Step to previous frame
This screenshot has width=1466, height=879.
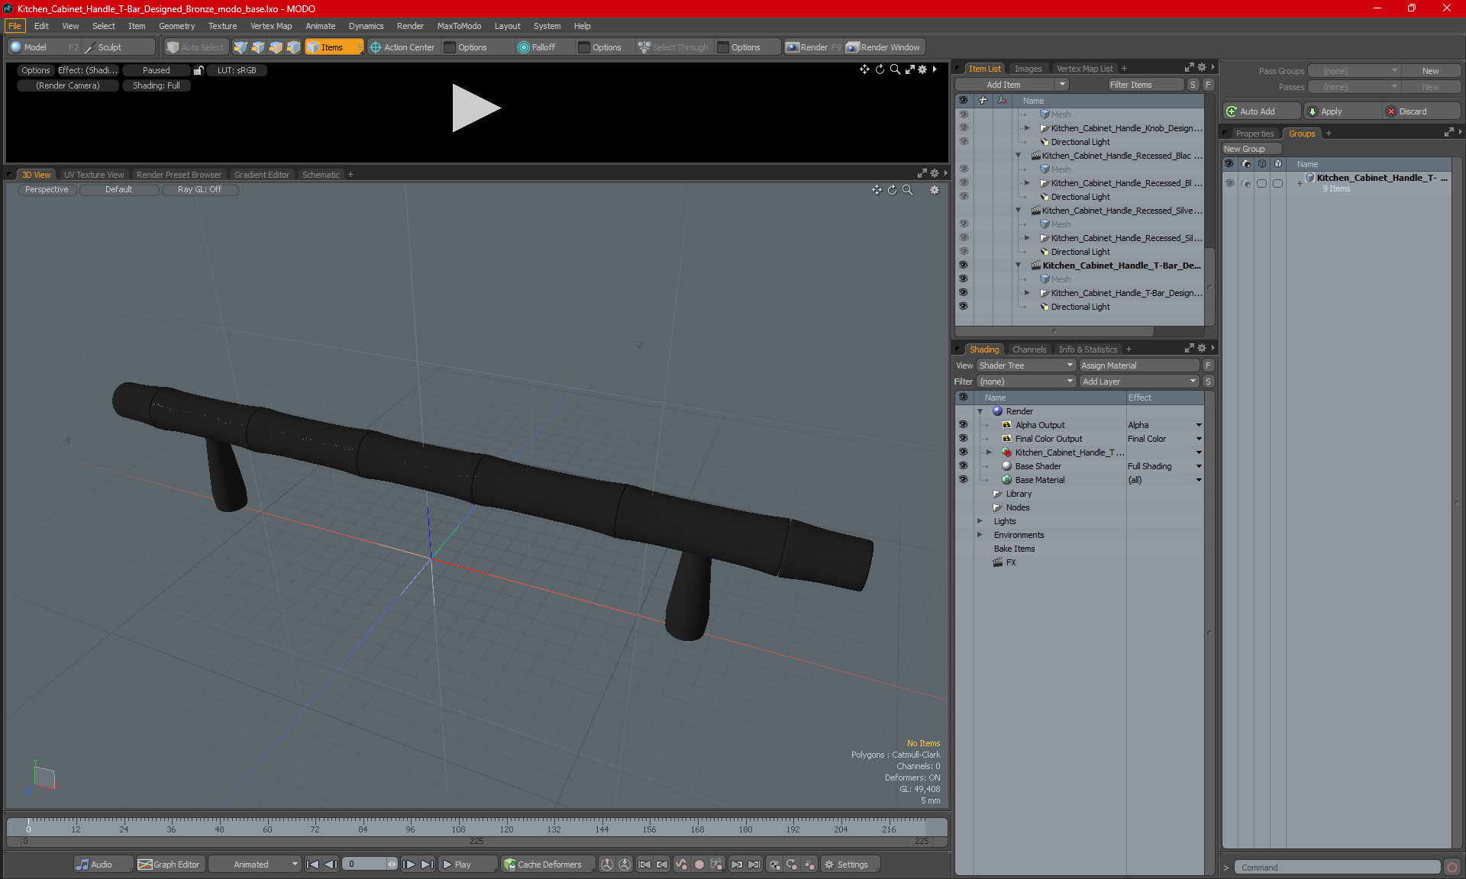click(331, 865)
